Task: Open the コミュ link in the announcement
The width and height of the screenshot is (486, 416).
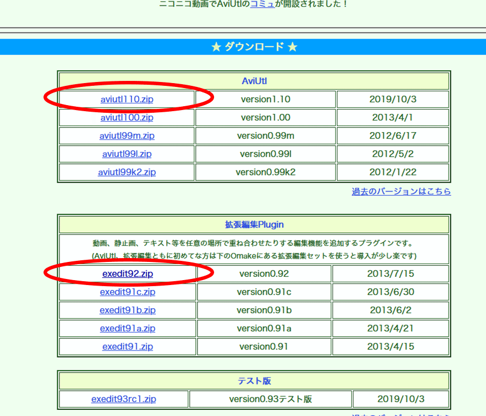Action: point(262,4)
